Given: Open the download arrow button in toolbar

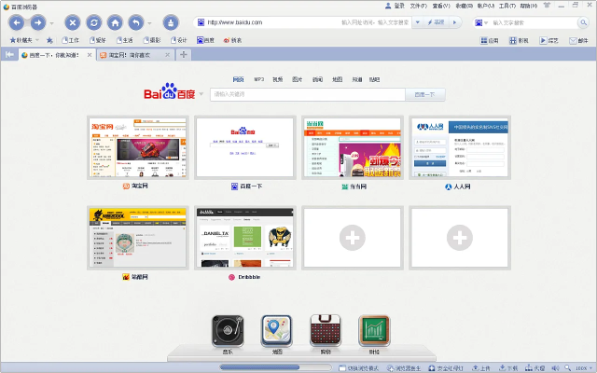Looking at the screenshot, I should click(170, 21).
